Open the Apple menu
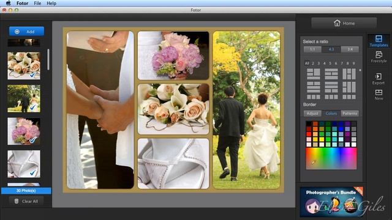Image resolution: width=392 pixels, height=220 pixels. (x=8, y=3)
